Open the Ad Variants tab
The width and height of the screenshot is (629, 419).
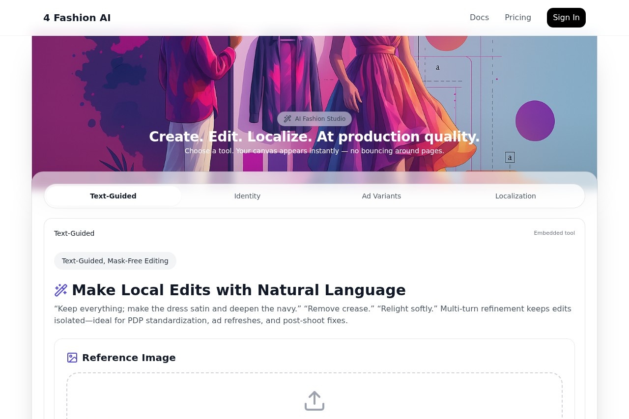381,196
